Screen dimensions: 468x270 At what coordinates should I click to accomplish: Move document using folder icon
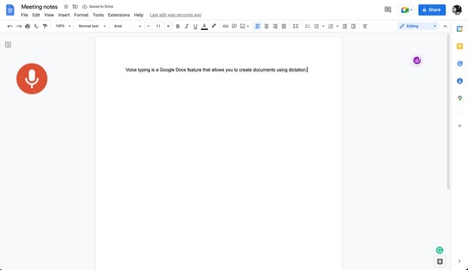pos(75,7)
